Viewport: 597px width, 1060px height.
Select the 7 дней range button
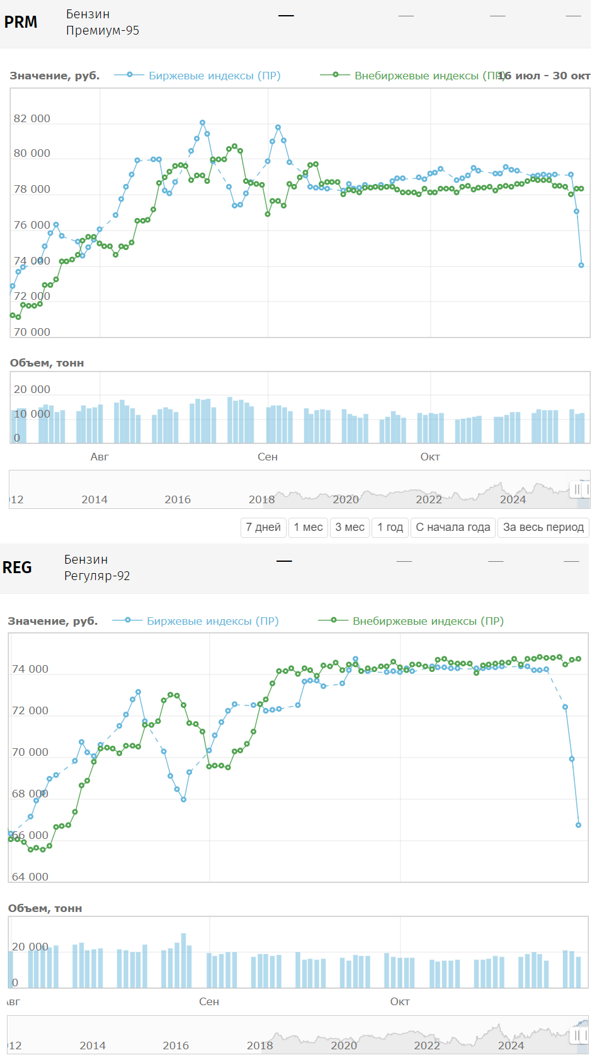click(x=263, y=527)
